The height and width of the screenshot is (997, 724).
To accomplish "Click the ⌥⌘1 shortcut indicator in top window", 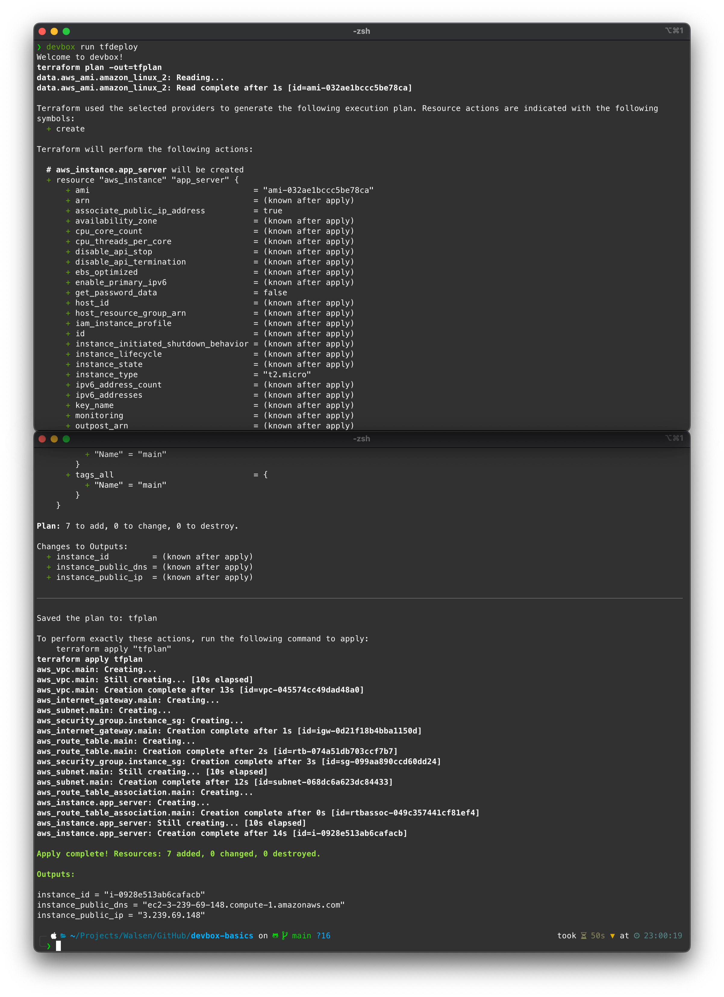I will pyautogui.click(x=674, y=31).
